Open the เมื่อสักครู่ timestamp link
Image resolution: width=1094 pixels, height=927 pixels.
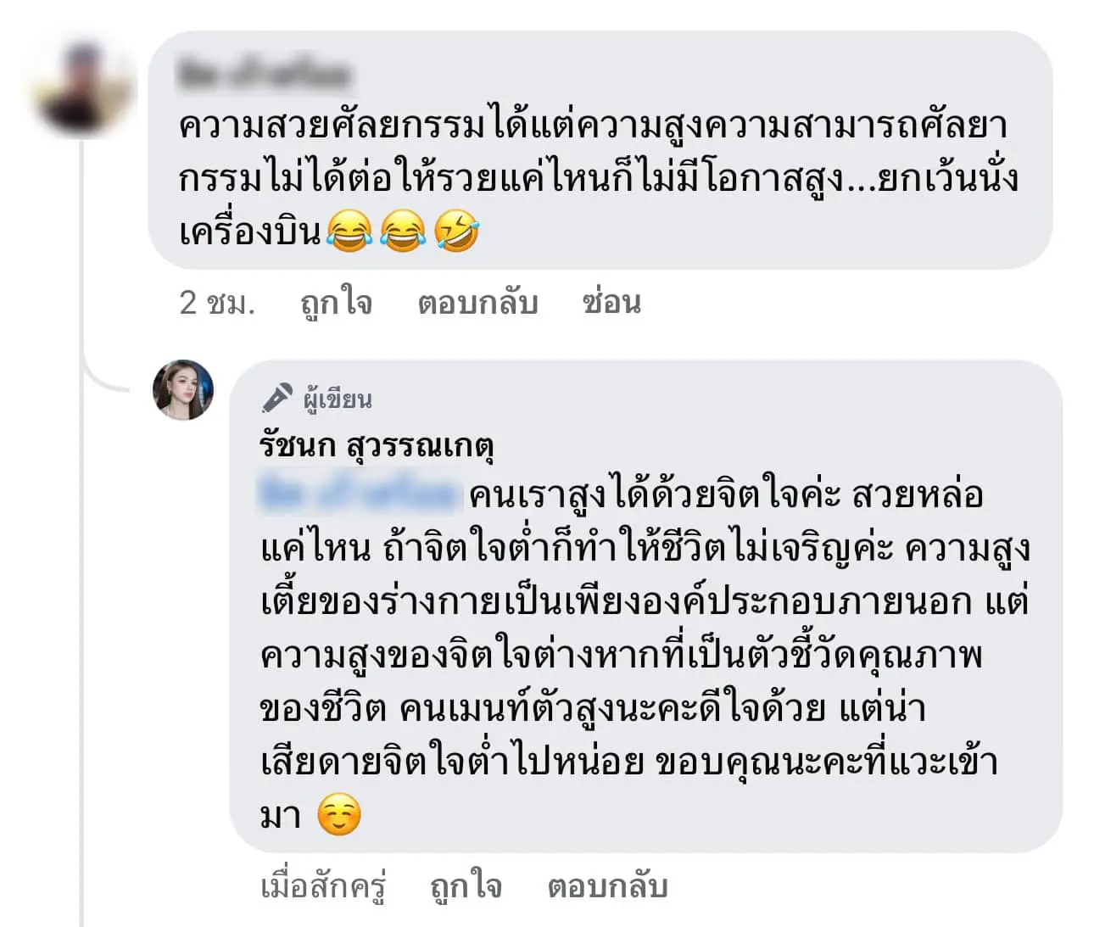323,887
